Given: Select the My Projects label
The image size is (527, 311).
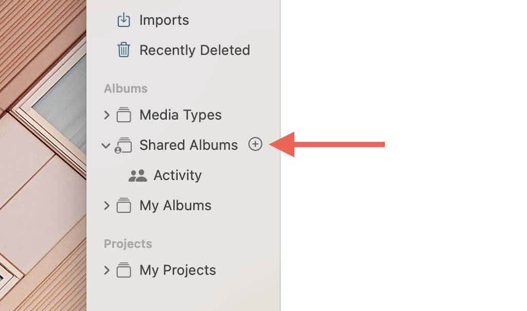Looking at the screenshot, I should point(178,270).
